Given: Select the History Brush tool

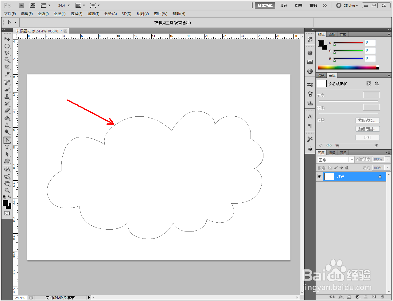Looking at the screenshot, I should [x=7, y=104].
